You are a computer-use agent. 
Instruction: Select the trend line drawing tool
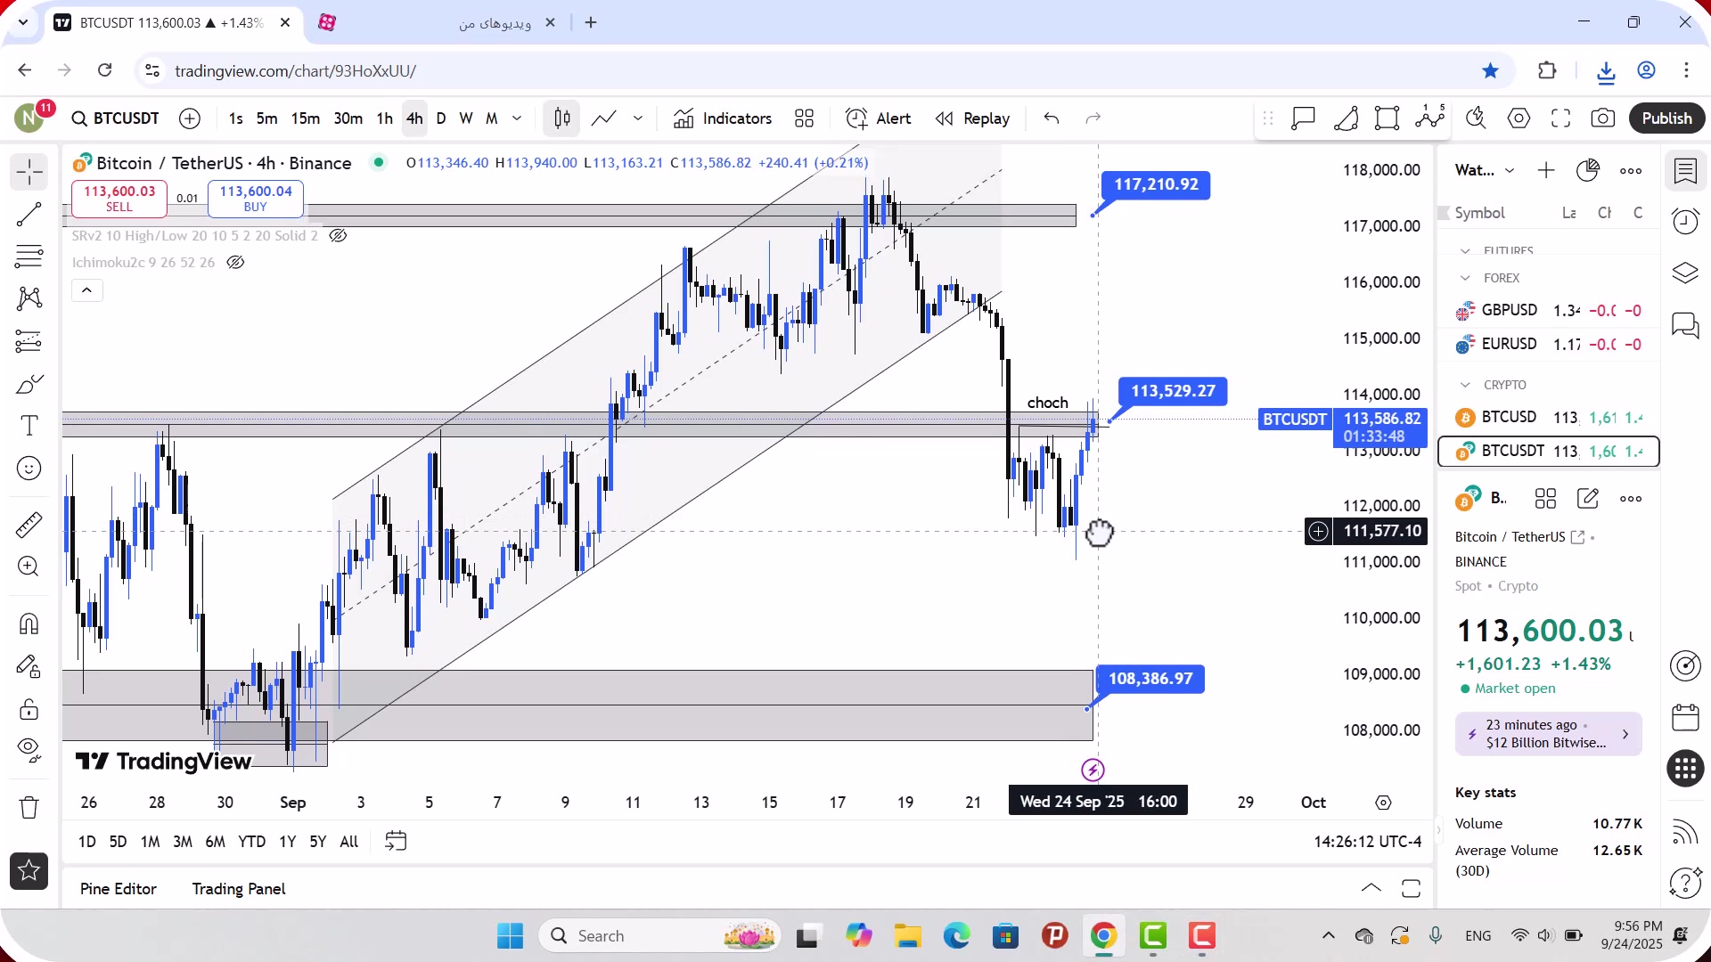29,214
